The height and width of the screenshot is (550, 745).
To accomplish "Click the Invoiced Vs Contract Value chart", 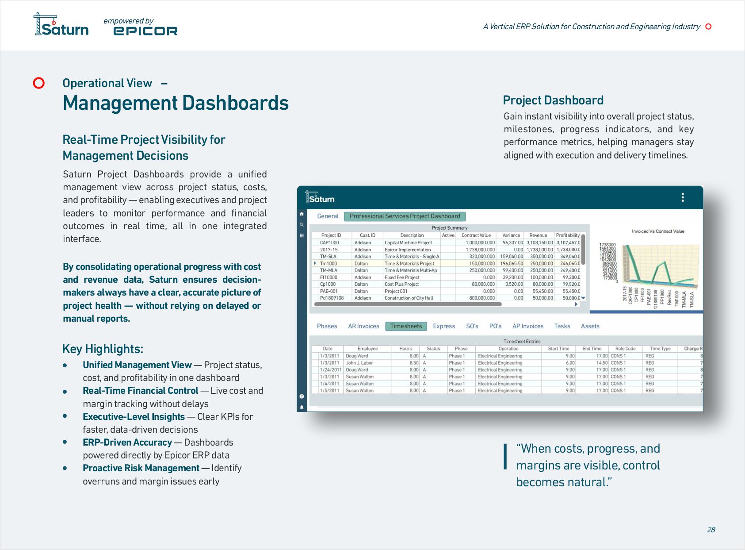I will click(x=646, y=267).
